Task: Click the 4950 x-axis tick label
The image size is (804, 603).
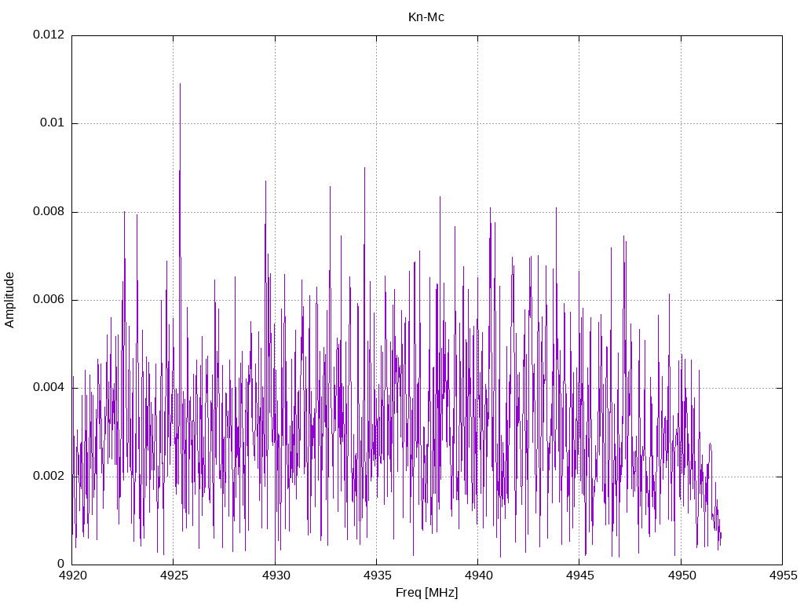Action: (682, 576)
